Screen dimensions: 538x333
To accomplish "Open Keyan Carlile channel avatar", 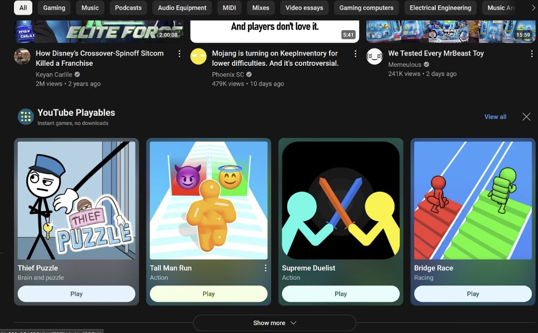I will [x=22, y=57].
